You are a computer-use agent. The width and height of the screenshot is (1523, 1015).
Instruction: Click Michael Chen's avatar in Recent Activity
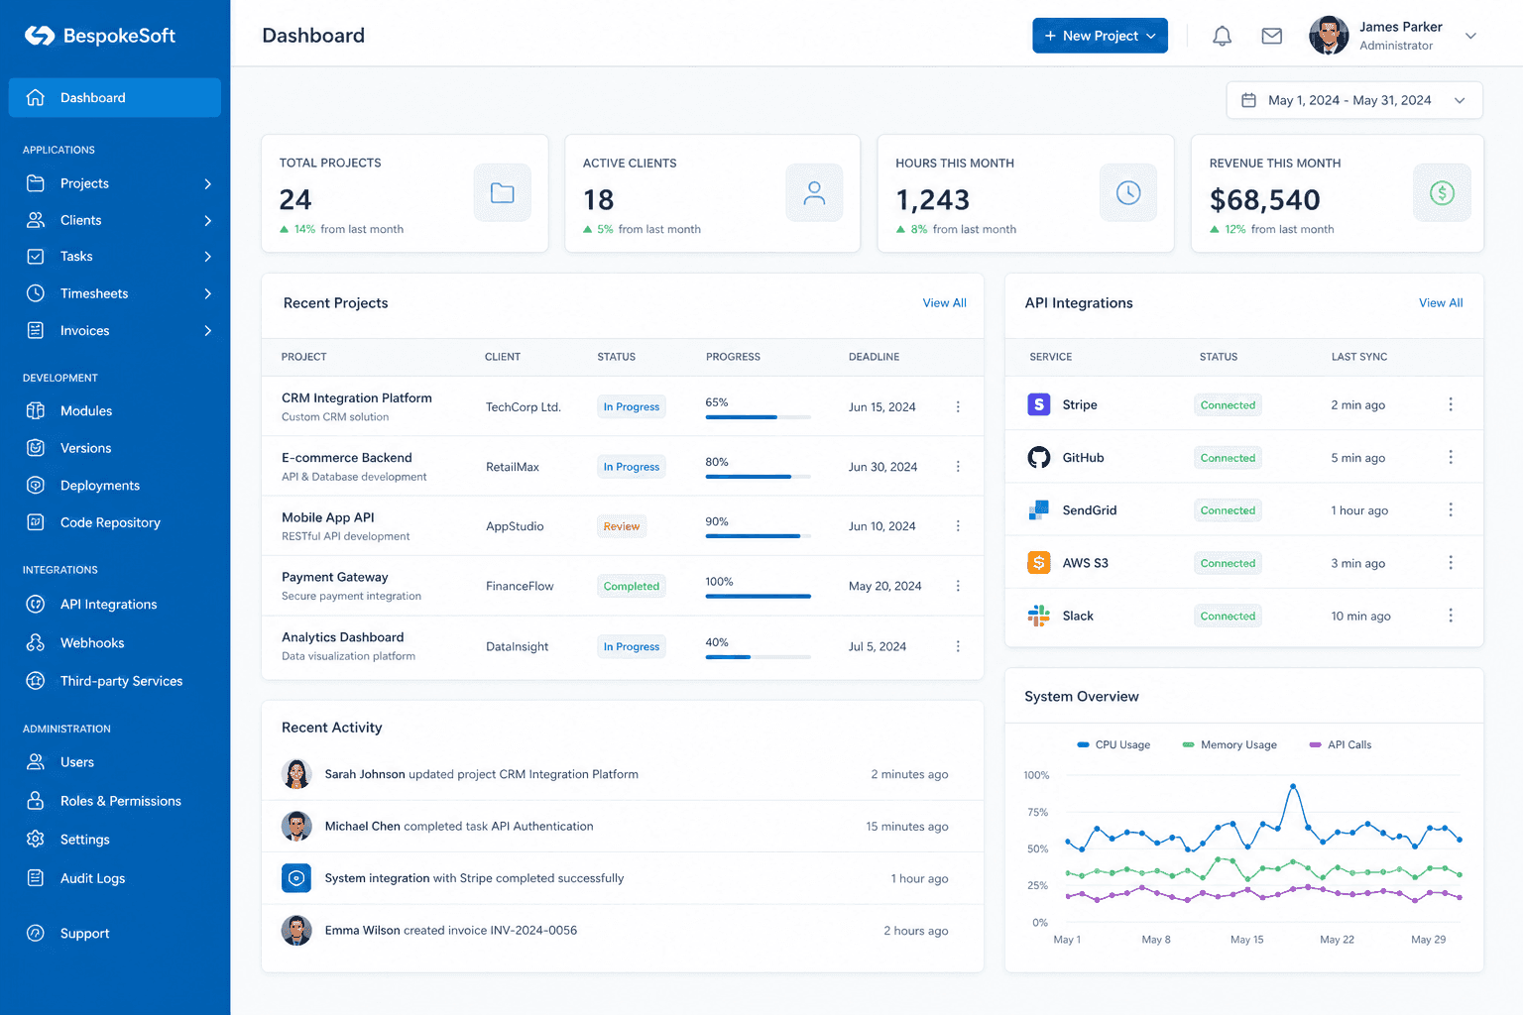[296, 826]
